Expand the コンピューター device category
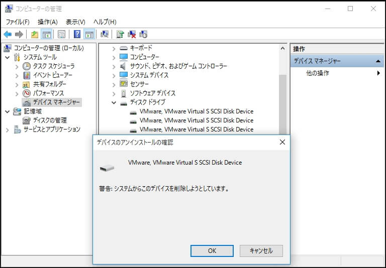386x268 pixels. pyautogui.click(x=114, y=58)
